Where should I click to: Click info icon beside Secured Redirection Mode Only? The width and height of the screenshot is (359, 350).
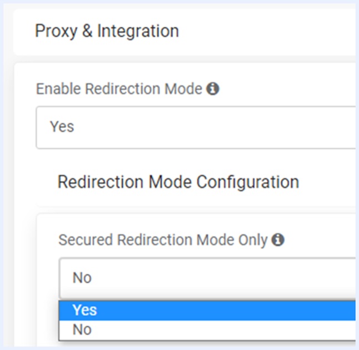pos(278,240)
